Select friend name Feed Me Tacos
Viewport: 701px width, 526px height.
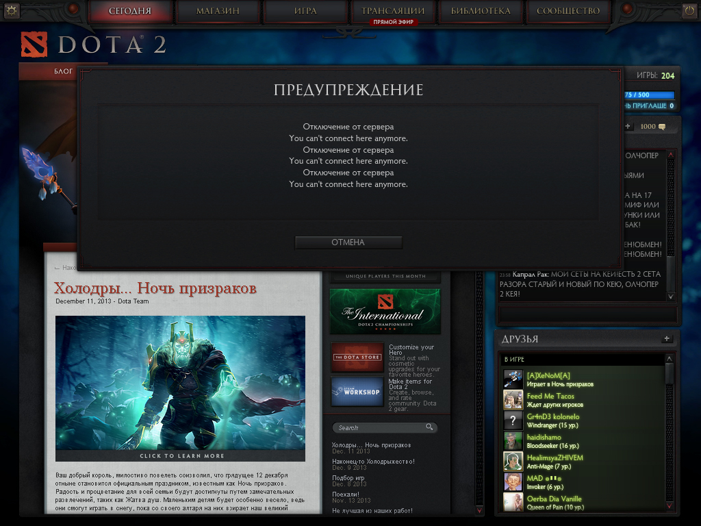pos(550,396)
